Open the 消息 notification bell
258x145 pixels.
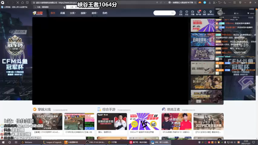204,13
